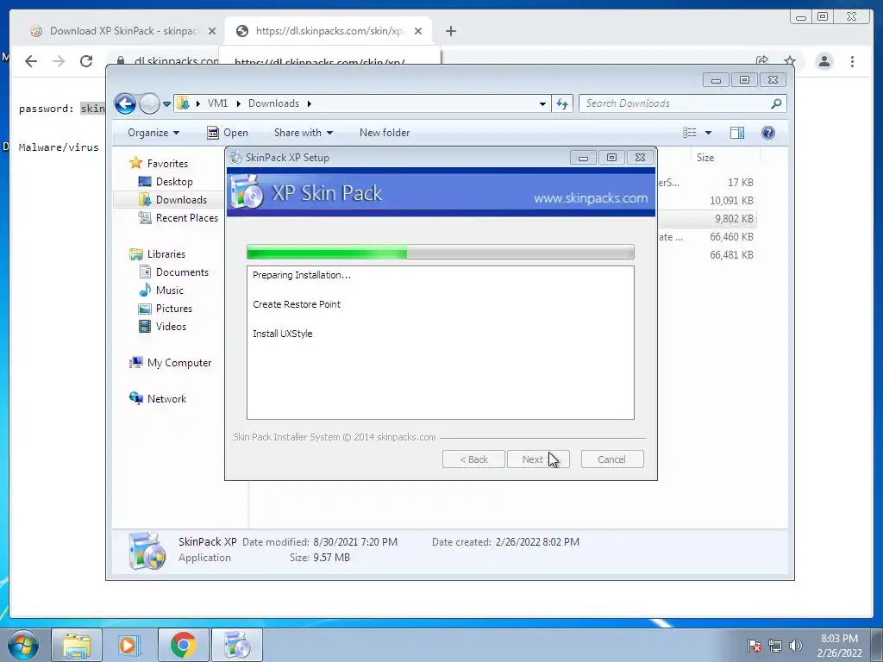Image resolution: width=883 pixels, height=662 pixels.
Task: Click the change view icon
Action: pyautogui.click(x=690, y=133)
